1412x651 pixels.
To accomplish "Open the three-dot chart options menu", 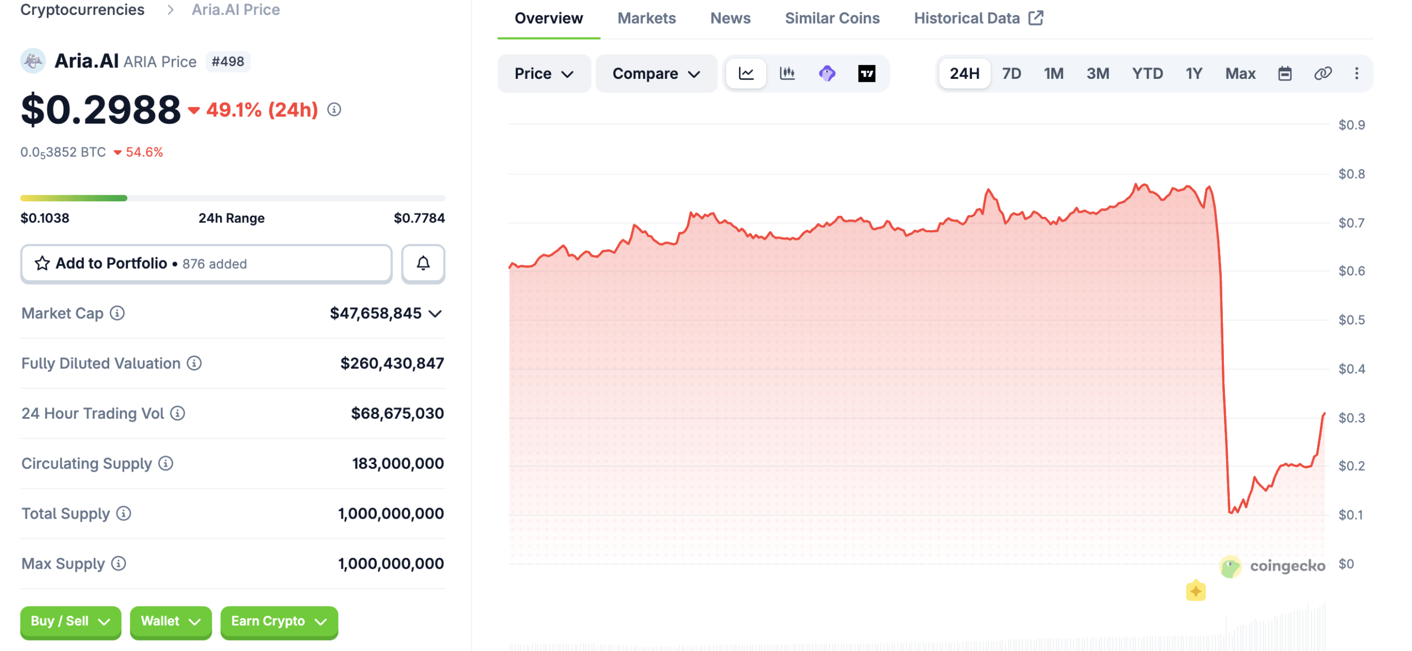I will pyautogui.click(x=1356, y=73).
